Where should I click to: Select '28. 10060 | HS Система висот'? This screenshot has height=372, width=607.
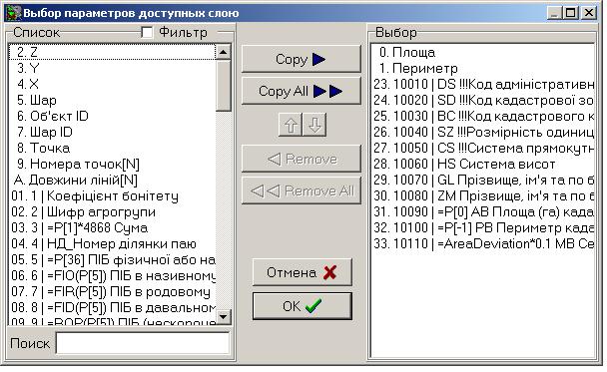[x=482, y=164]
